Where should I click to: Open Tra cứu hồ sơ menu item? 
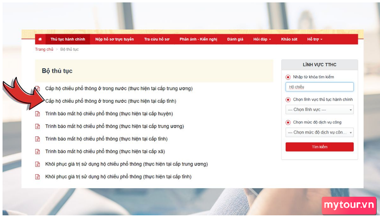pos(157,39)
